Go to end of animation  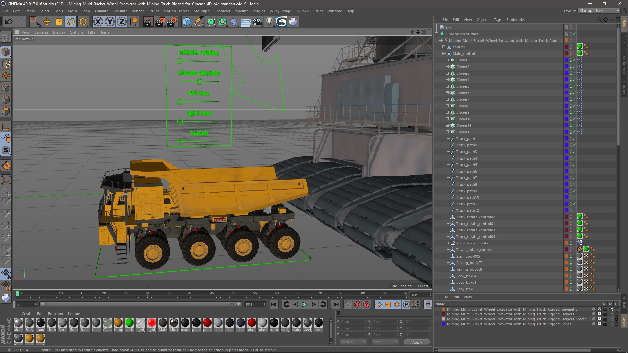tap(335, 304)
